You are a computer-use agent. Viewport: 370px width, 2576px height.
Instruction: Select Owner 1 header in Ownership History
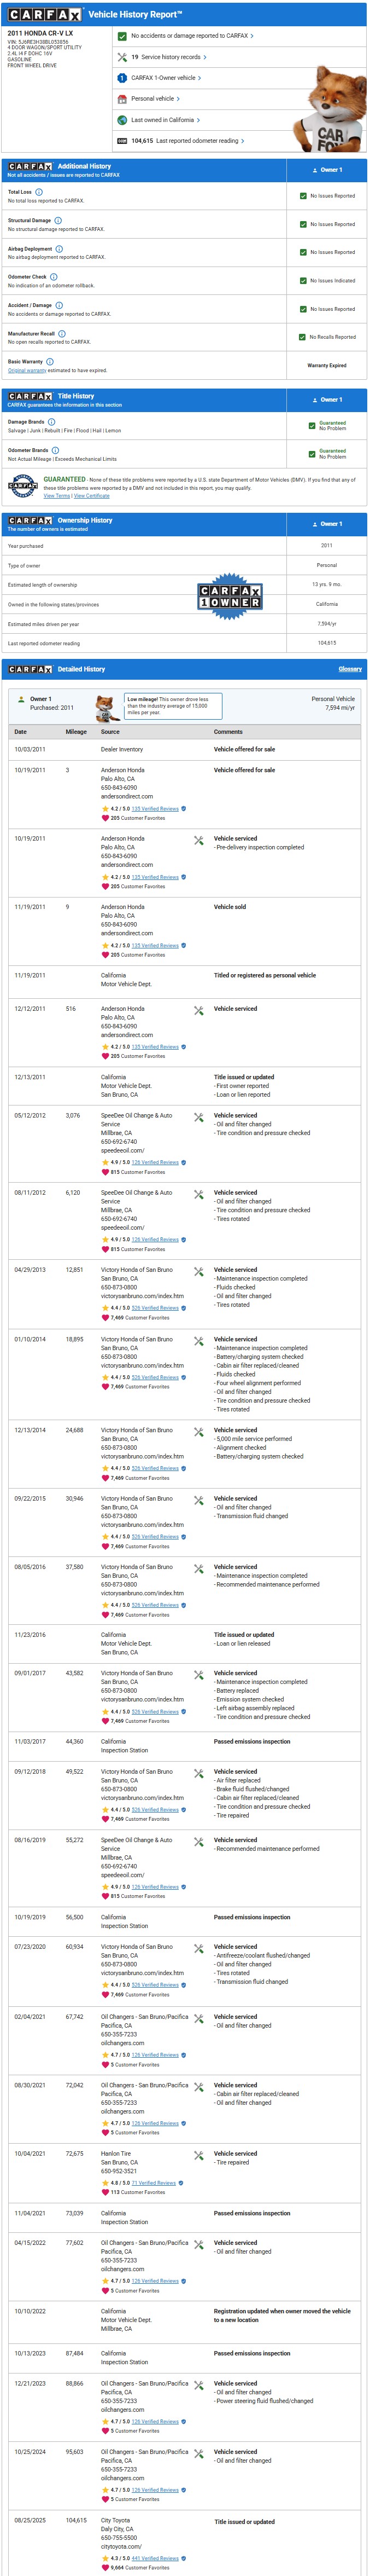coord(326,524)
